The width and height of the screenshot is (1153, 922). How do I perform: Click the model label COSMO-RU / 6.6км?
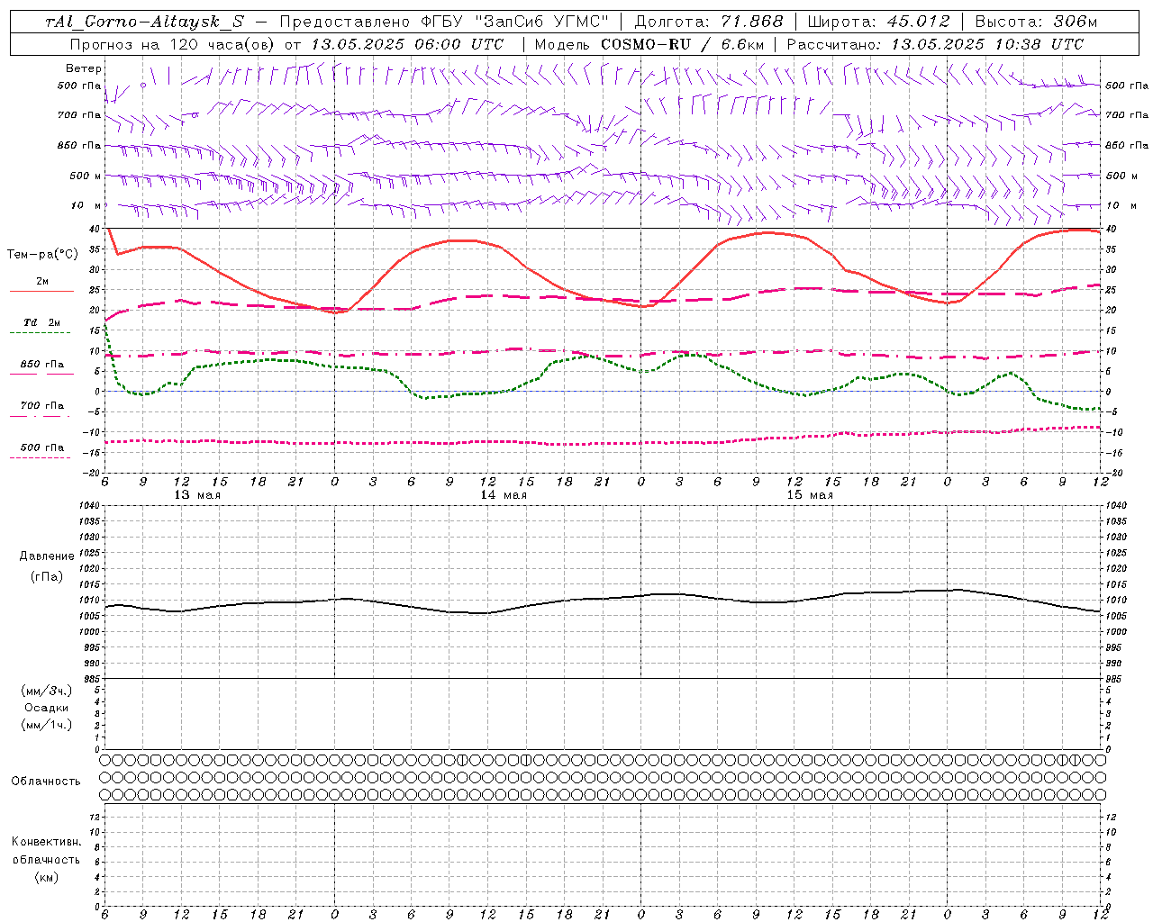pyautogui.click(x=683, y=44)
